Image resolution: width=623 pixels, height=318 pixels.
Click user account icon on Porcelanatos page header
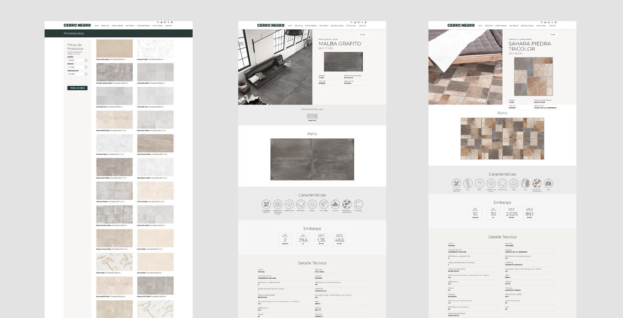click(162, 23)
